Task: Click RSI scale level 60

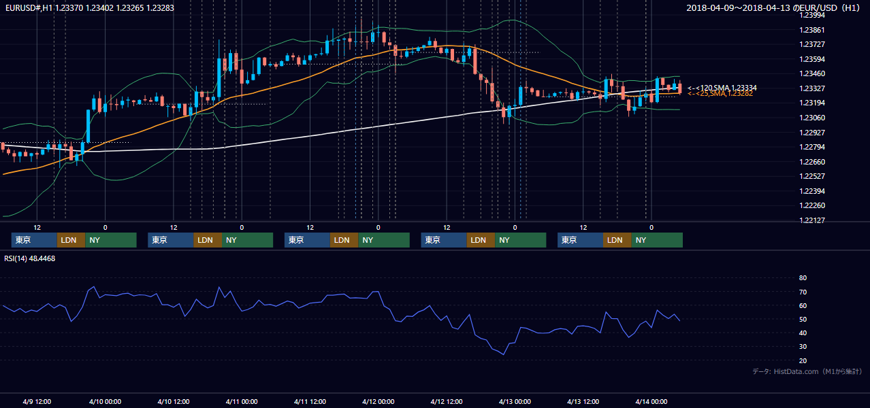Action: point(803,305)
